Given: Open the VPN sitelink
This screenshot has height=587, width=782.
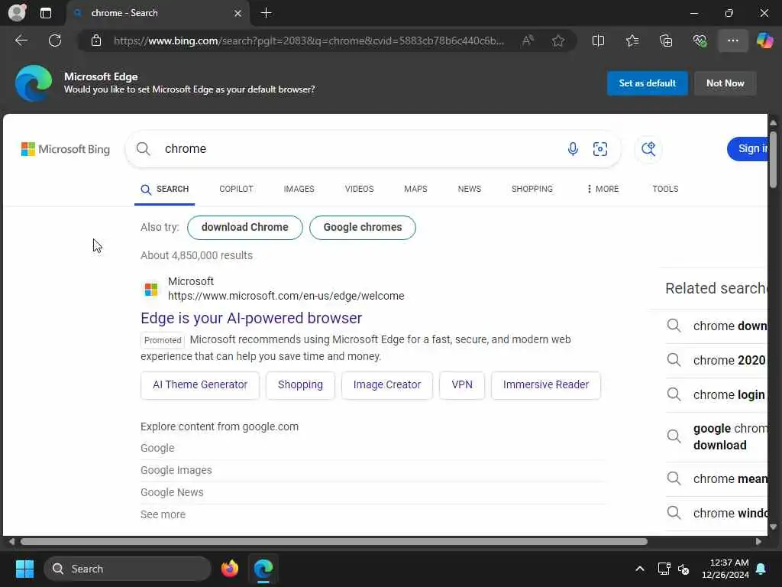Looking at the screenshot, I should 462,385.
